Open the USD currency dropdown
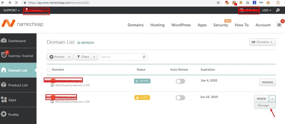Image resolution: width=285 pixels, height=124 pixels. click(267, 10)
